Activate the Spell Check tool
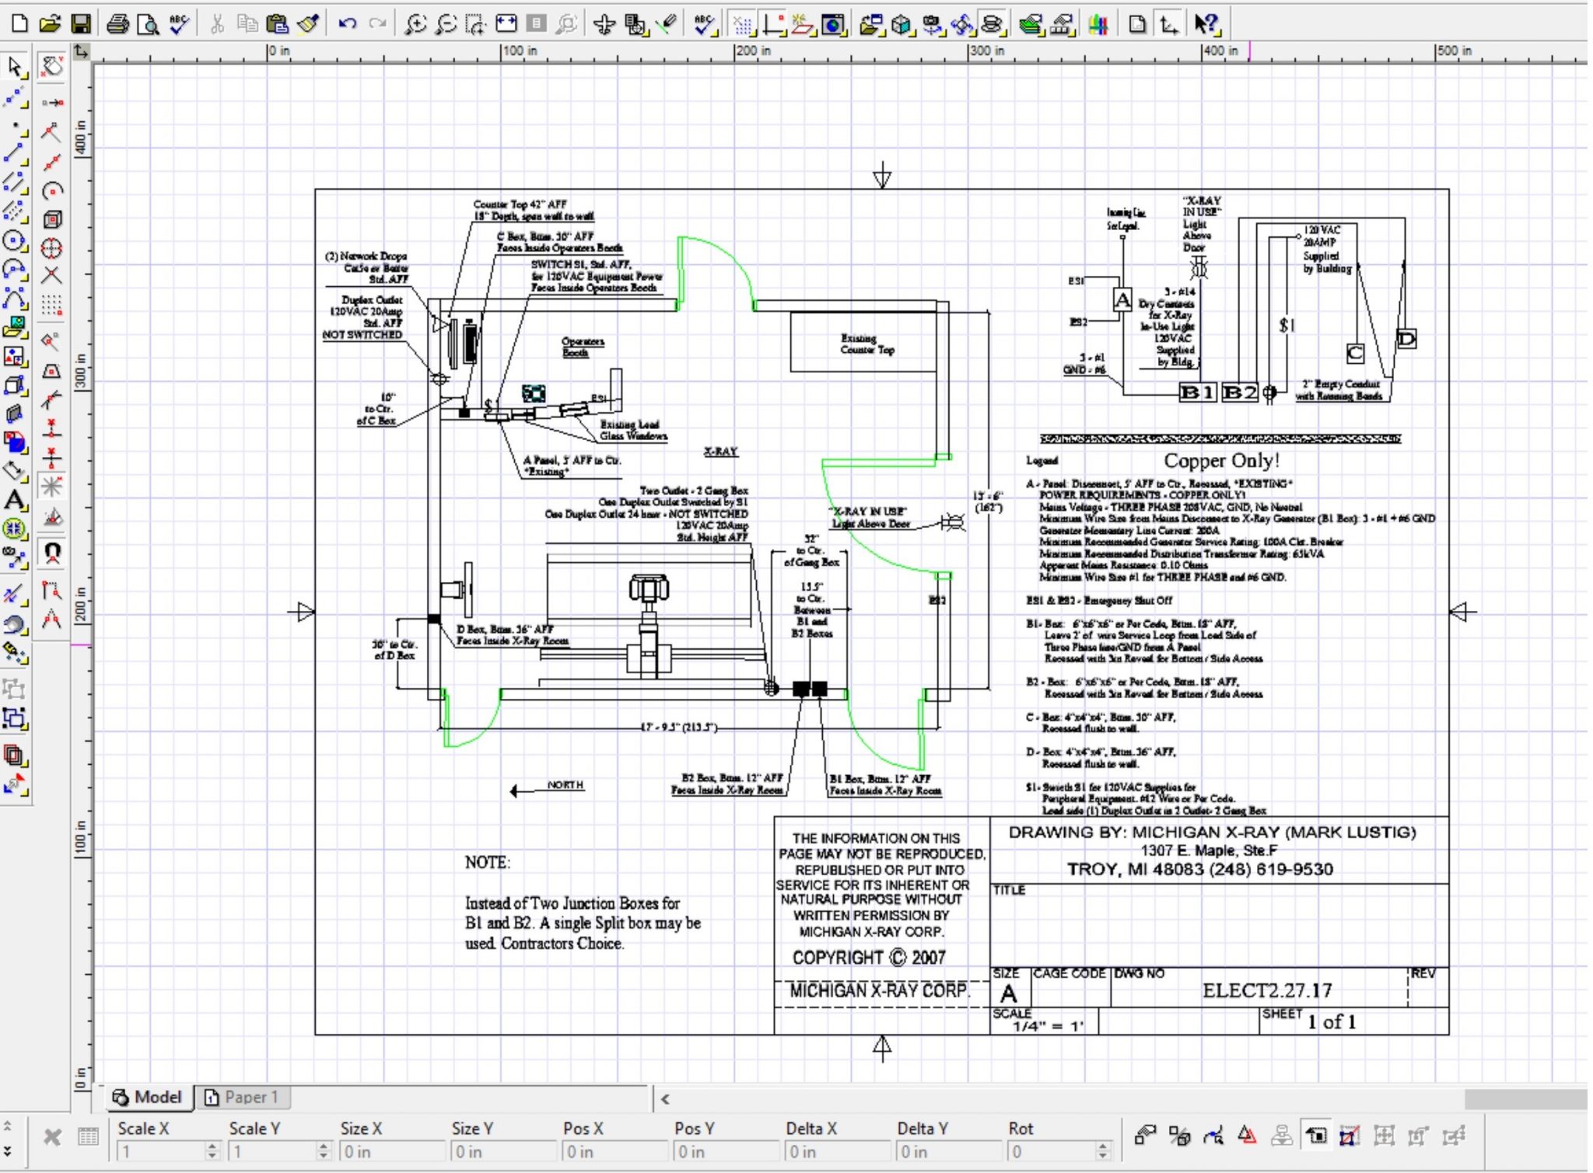This screenshot has height=1173, width=1593. coord(178,24)
